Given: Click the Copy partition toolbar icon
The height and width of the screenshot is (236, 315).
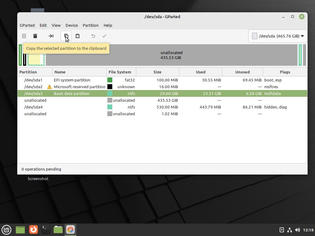Looking at the screenshot, I should click(66, 36).
